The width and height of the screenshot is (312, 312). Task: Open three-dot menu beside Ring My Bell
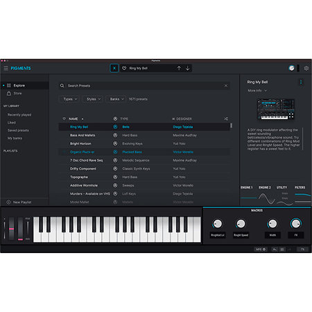point(301,82)
